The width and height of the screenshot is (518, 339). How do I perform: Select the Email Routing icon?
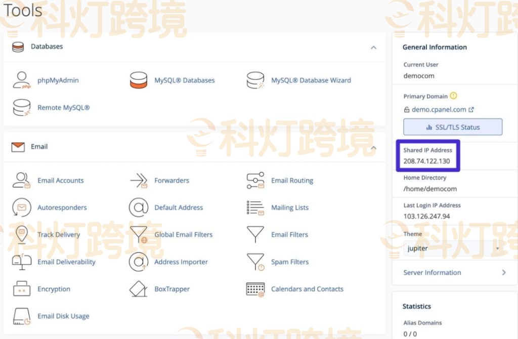click(x=255, y=180)
